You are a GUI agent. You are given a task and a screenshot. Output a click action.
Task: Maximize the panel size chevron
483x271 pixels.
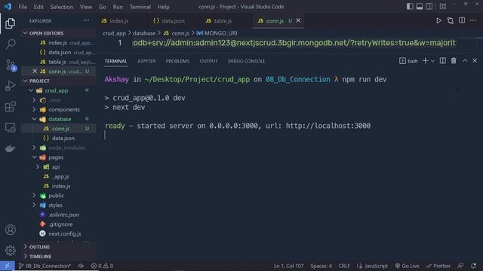[465, 61]
